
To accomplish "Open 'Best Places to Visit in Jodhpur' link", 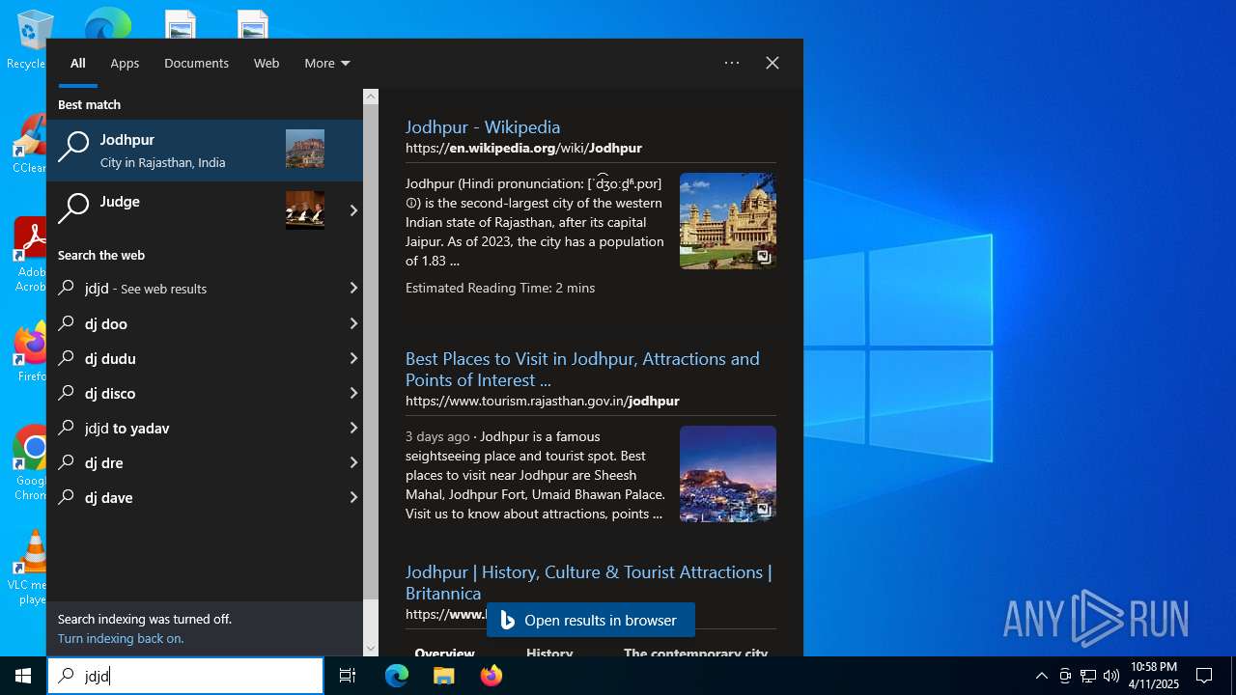I will (582, 369).
